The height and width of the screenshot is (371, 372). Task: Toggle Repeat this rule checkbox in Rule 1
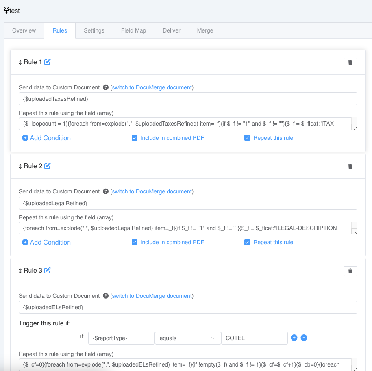click(247, 138)
